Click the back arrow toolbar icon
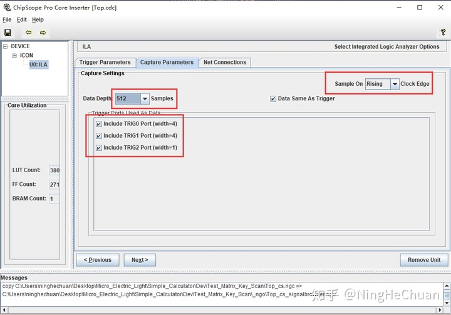The image size is (451, 315). 28,33
